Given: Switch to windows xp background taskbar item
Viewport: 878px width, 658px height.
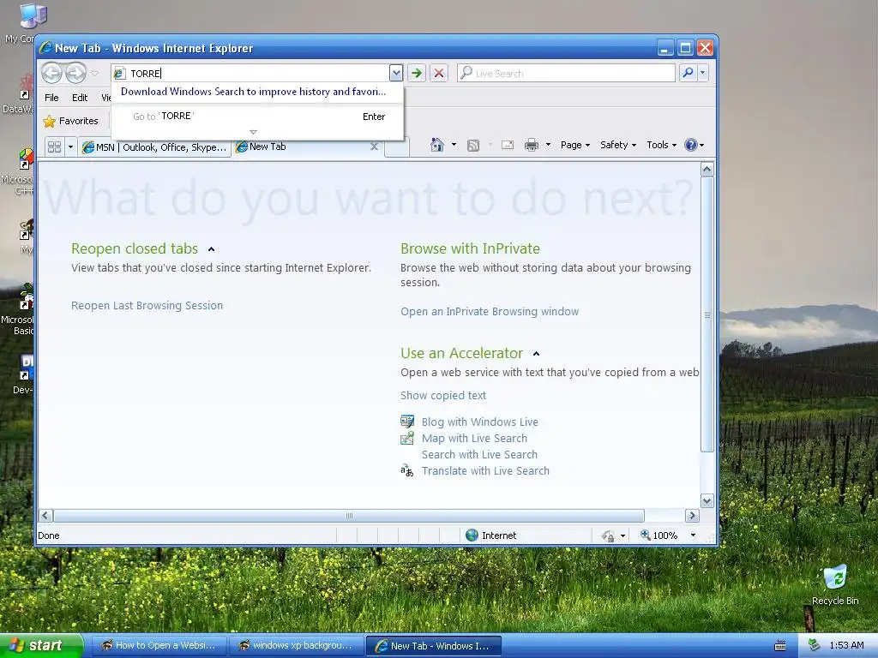Looking at the screenshot, I should tap(297, 646).
